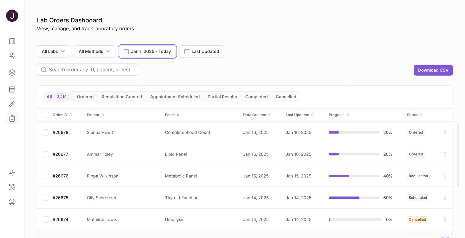Open row actions menu for order #26674

pyautogui.click(x=445, y=219)
